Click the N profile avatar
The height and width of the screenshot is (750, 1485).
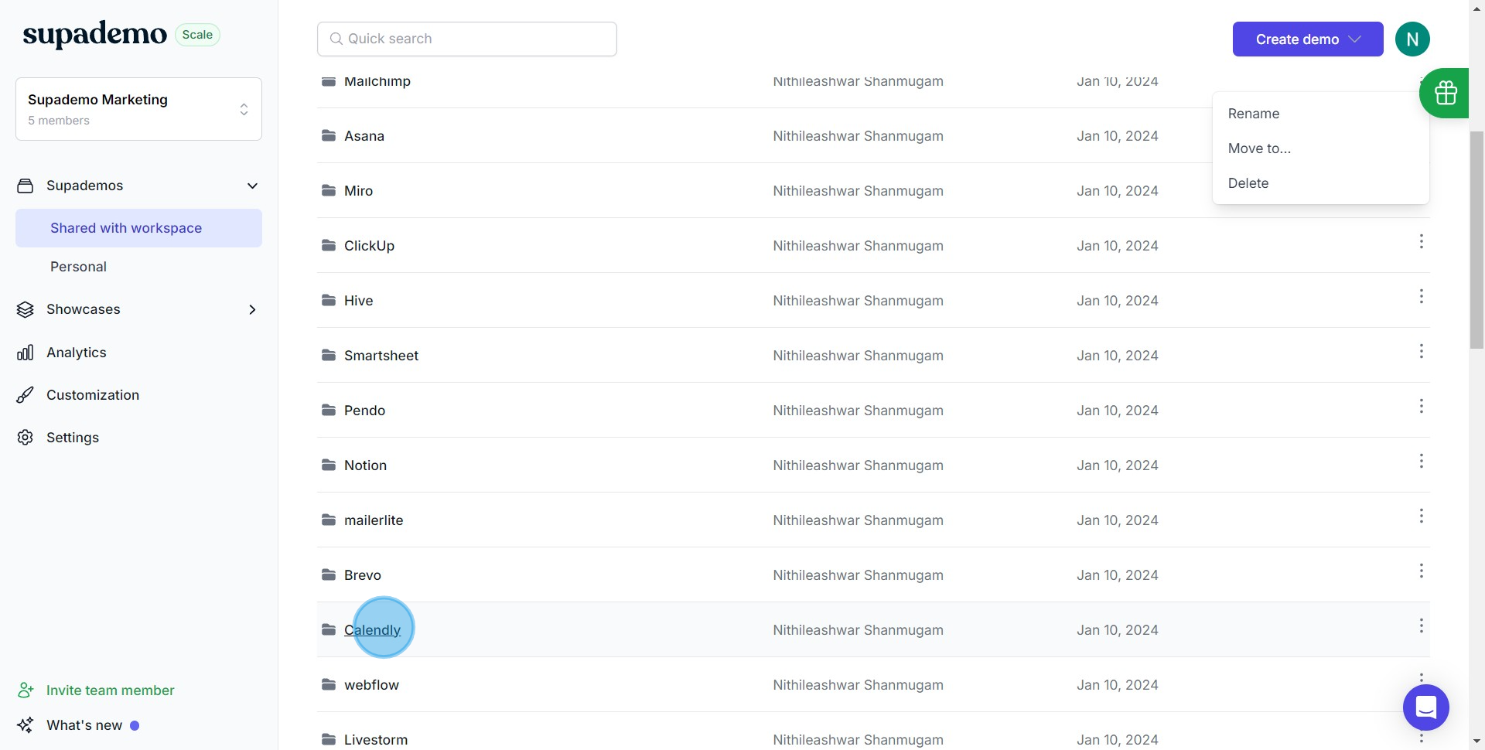pos(1412,39)
